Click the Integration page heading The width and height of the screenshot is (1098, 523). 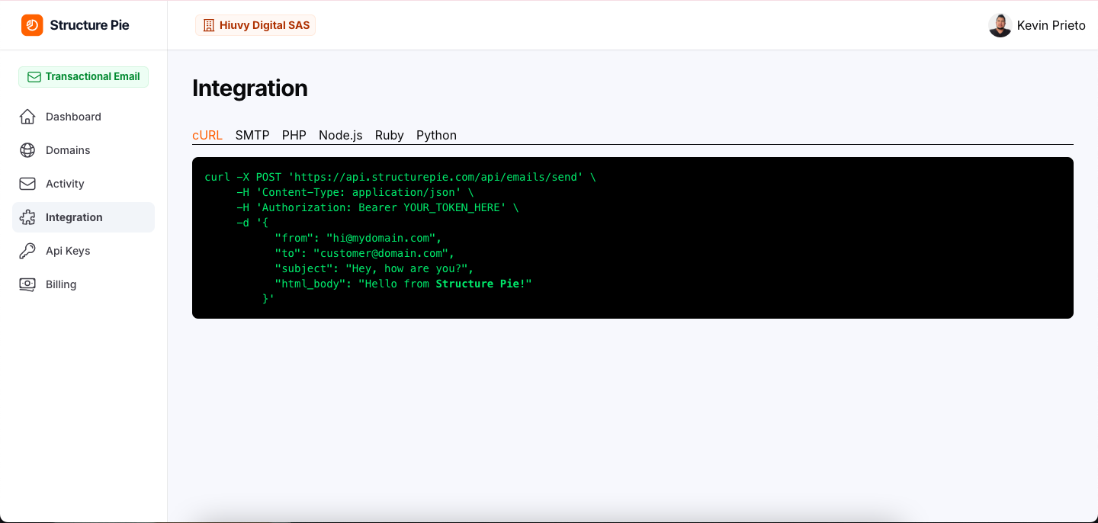click(x=250, y=88)
